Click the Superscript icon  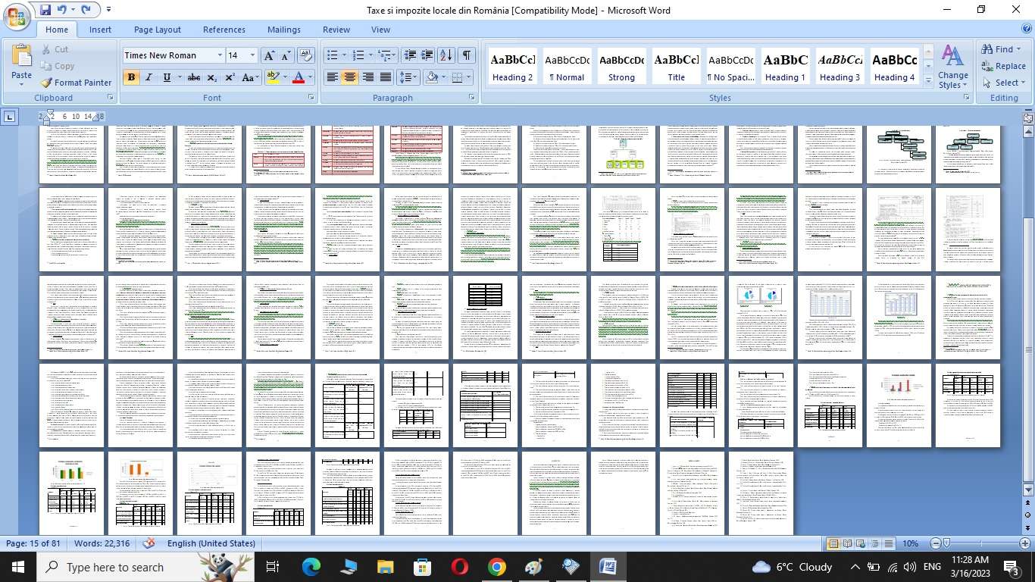(x=230, y=77)
